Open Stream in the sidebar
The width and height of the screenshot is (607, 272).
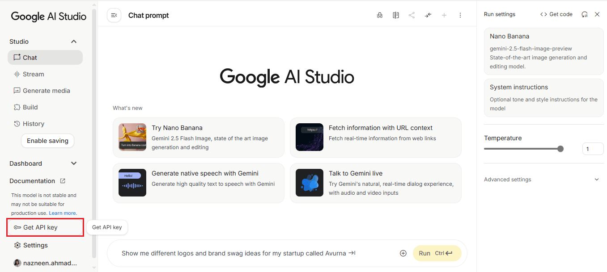tap(33, 74)
